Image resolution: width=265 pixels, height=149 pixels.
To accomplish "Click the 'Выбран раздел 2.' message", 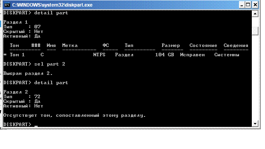I will point(28,73).
